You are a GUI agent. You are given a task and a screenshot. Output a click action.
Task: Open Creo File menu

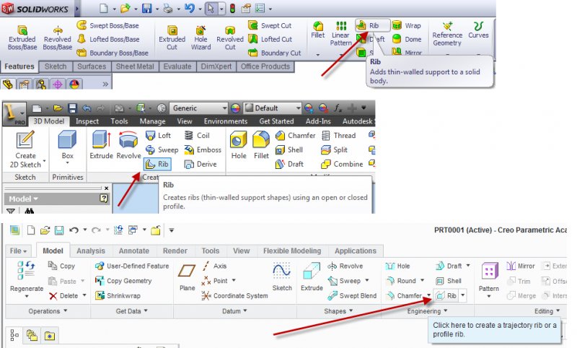[x=18, y=251]
